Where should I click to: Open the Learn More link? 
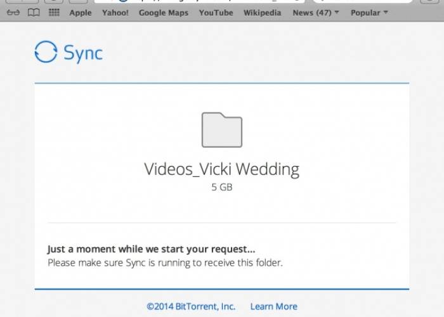click(x=274, y=306)
